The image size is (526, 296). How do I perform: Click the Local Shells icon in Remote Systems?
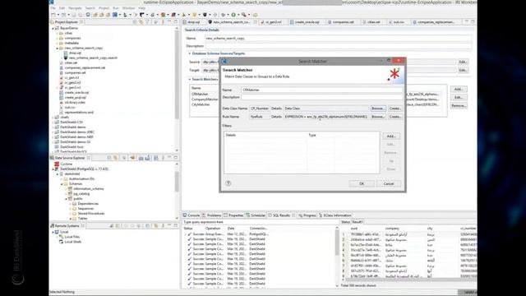(x=61, y=242)
